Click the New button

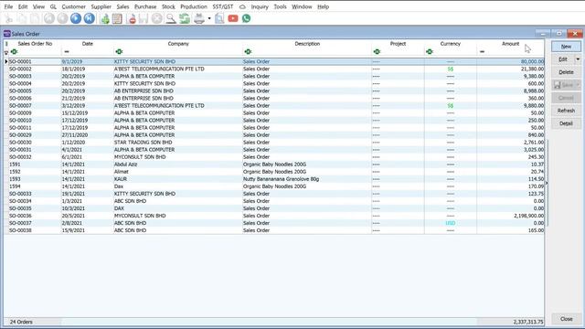[x=566, y=47]
